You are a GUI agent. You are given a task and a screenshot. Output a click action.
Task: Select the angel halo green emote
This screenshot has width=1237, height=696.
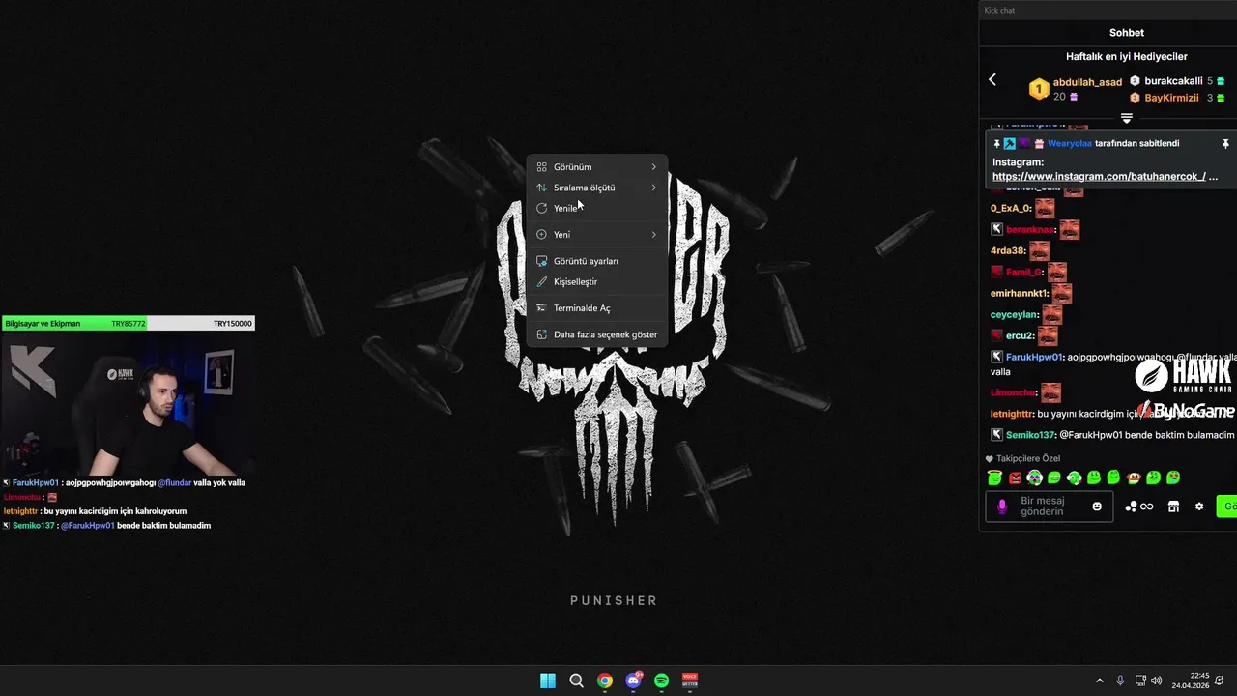coord(994,478)
